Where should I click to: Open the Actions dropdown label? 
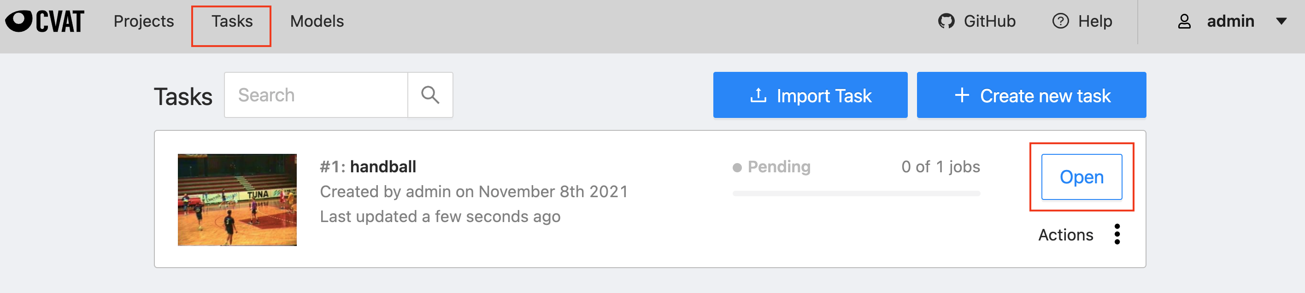(x=1065, y=235)
